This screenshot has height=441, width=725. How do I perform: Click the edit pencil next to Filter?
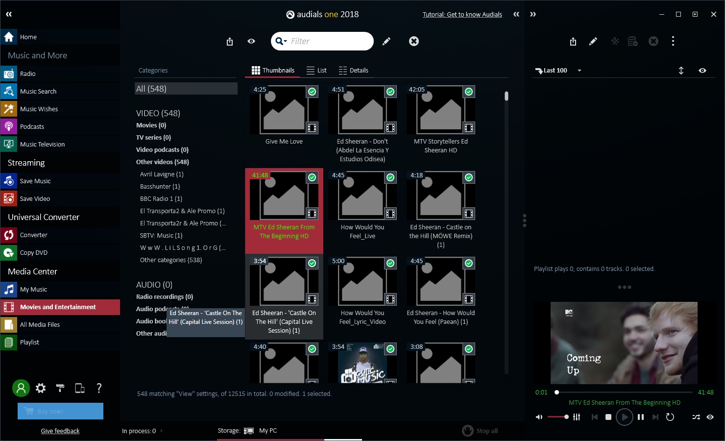(387, 41)
